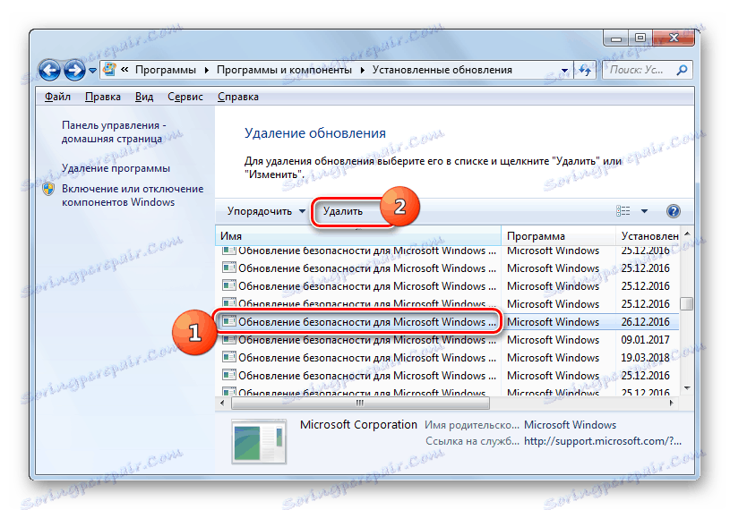Select the Установленные обновления breadcrumb

coord(442,70)
